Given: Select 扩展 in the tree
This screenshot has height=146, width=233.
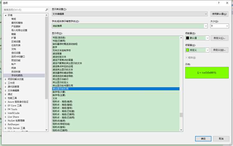Looking at the screenshot, I should point(14,38).
